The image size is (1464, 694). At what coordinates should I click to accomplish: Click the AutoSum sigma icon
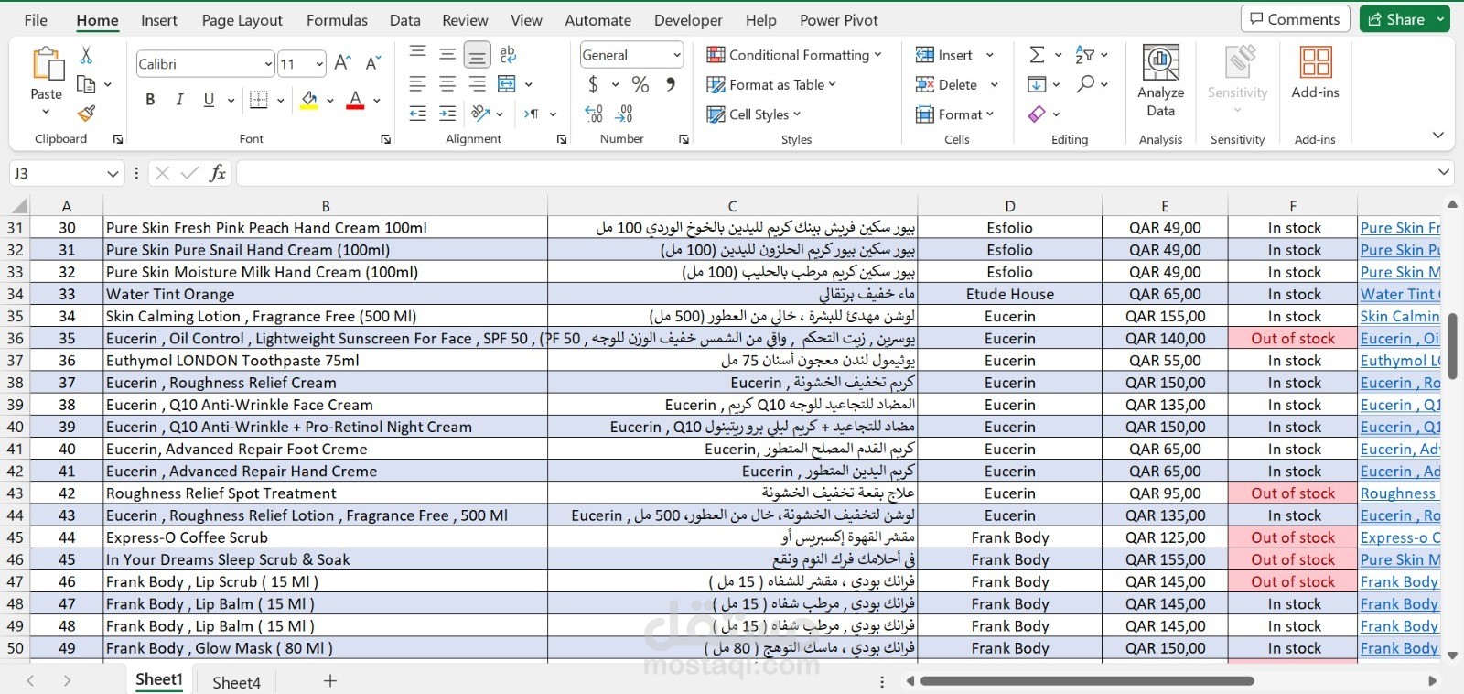tap(1037, 55)
